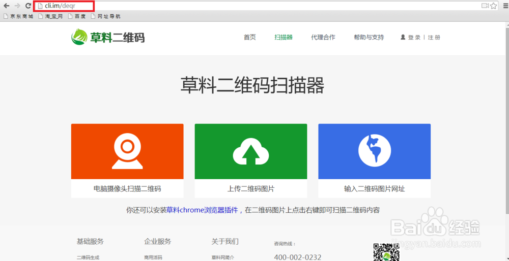Click the QR code image in the footer

pos(386,252)
